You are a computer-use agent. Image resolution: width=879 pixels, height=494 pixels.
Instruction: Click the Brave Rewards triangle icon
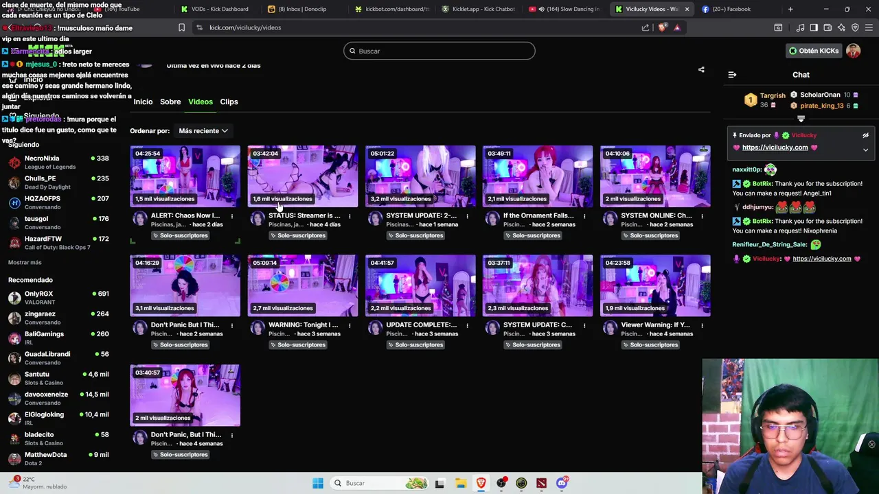click(x=677, y=27)
